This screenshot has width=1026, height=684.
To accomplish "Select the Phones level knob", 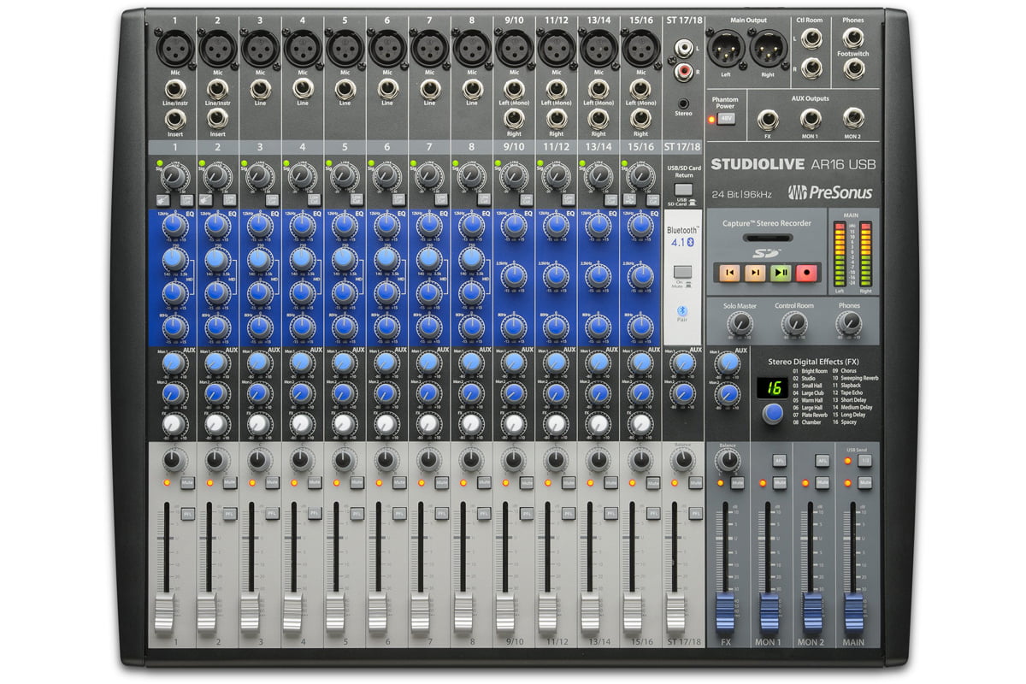I will [x=849, y=323].
